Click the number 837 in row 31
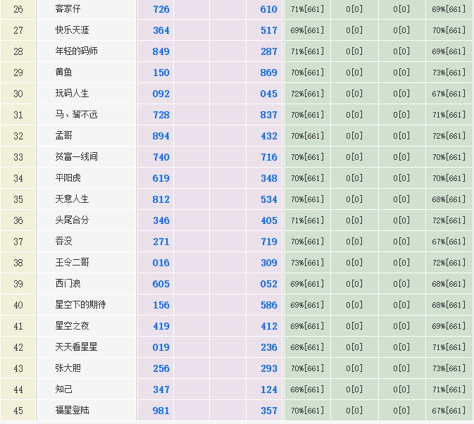Screen dimensions: 474x424 point(268,115)
